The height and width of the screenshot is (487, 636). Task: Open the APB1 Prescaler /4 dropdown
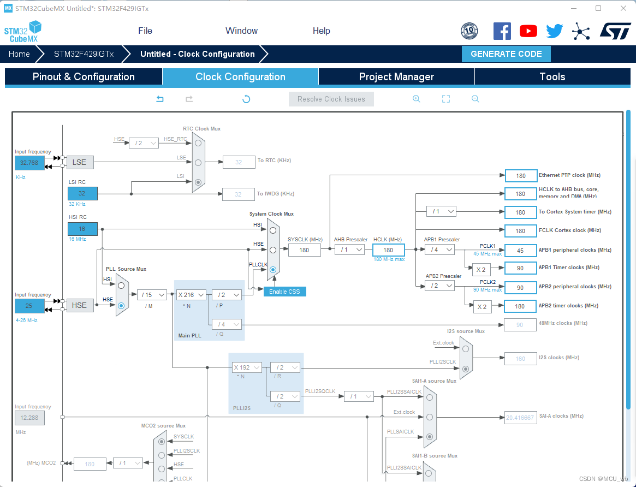point(439,250)
